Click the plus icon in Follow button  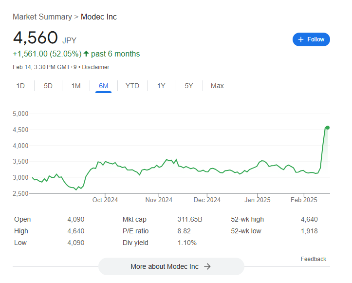(301, 39)
